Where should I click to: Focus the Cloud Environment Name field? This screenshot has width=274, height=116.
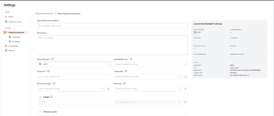pos(113,26)
